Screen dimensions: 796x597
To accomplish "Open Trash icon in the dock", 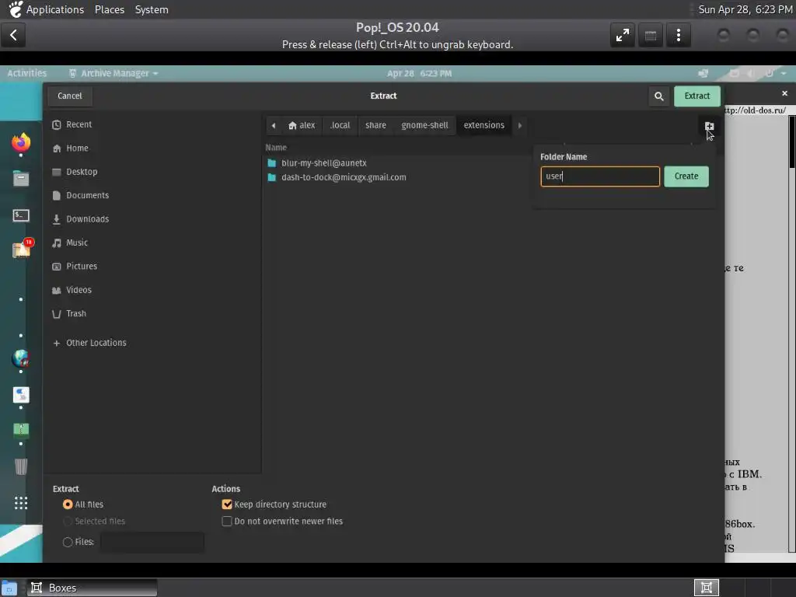I will 21,466.
